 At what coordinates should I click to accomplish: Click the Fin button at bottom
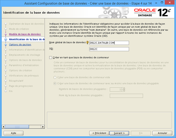pyautogui.click(x=141, y=133)
